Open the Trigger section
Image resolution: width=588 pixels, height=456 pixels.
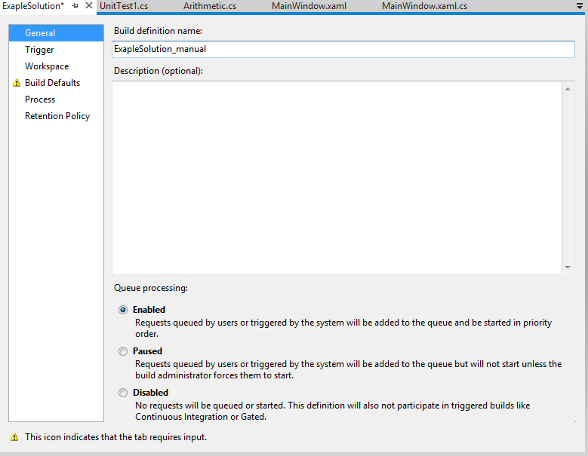point(57,50)
